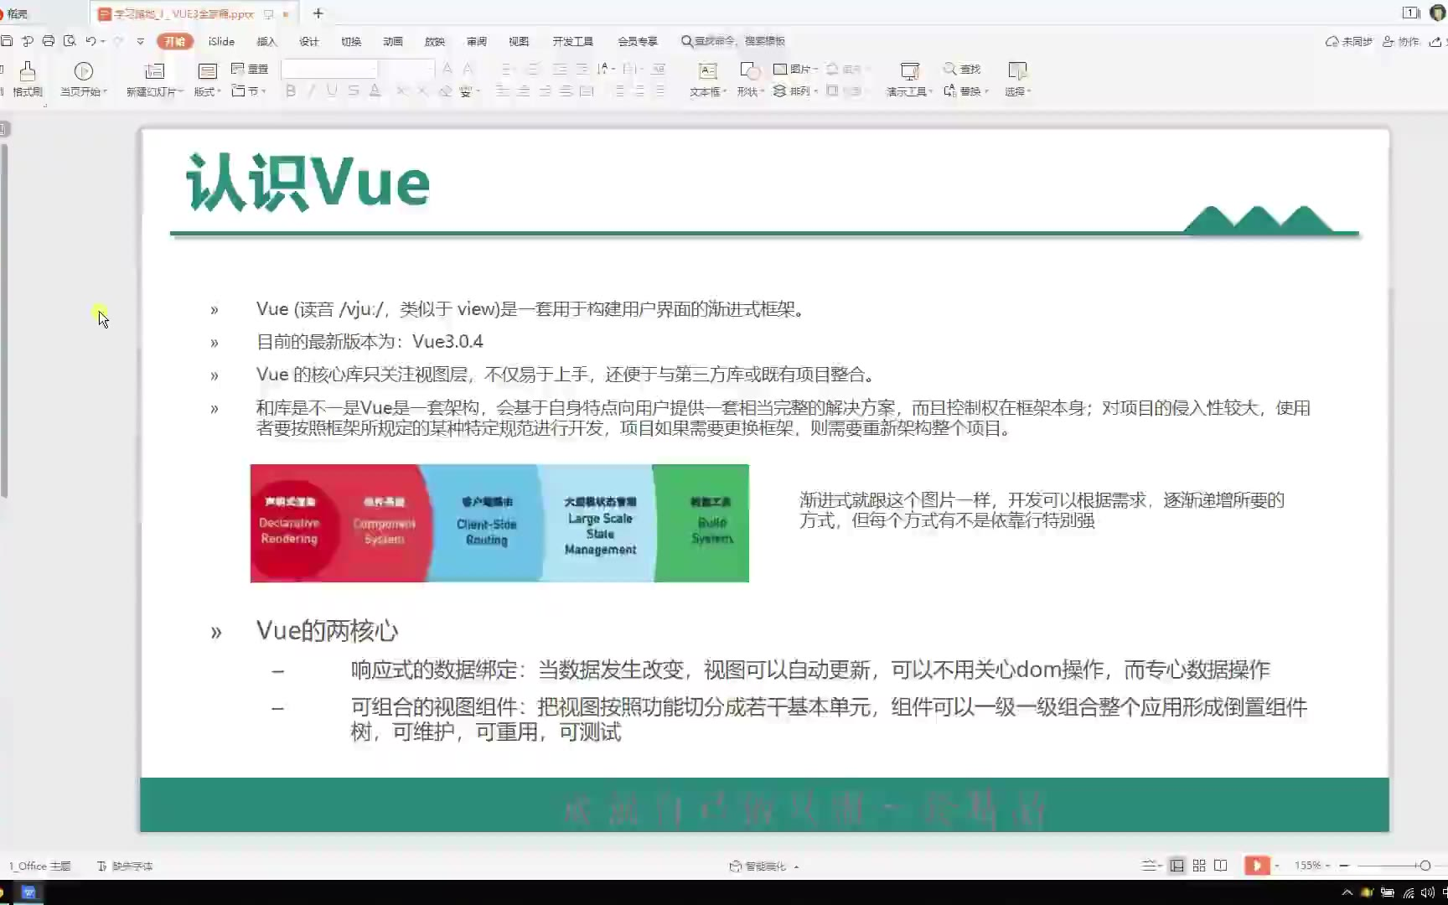Switch to Normal view icon
The height and width of the screenshot is (905, 1448).
1177,866
